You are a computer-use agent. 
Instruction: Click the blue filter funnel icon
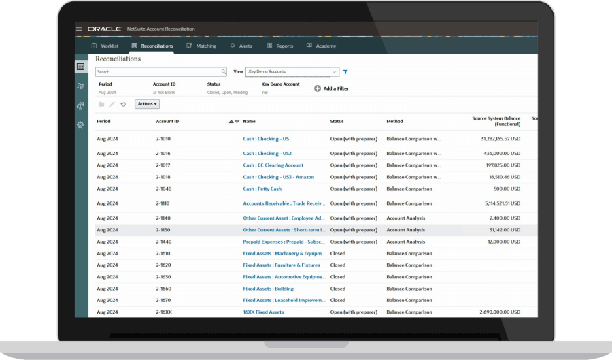click(345, 72)
